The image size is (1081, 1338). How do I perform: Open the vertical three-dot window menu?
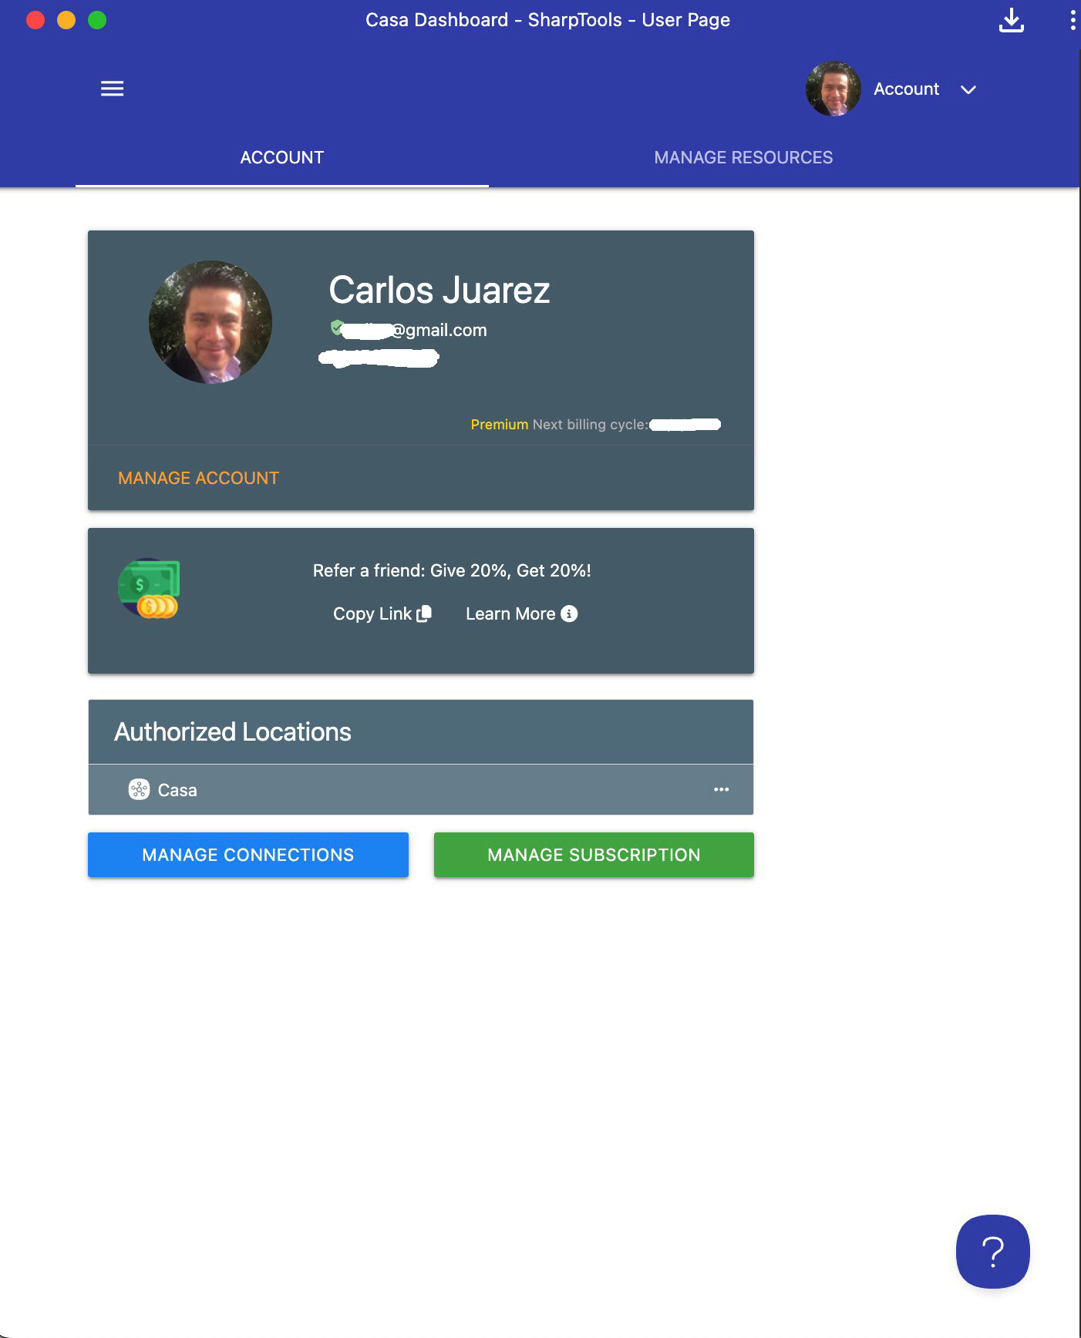click(1072, 20)
